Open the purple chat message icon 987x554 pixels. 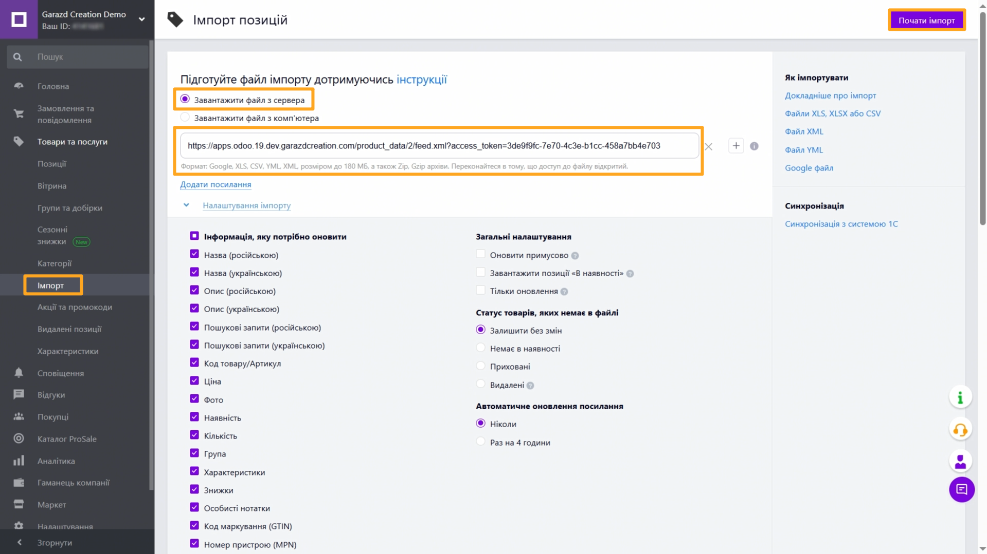961,489
